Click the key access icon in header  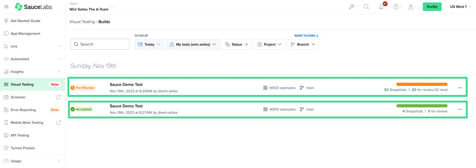[x=351, y=7]
